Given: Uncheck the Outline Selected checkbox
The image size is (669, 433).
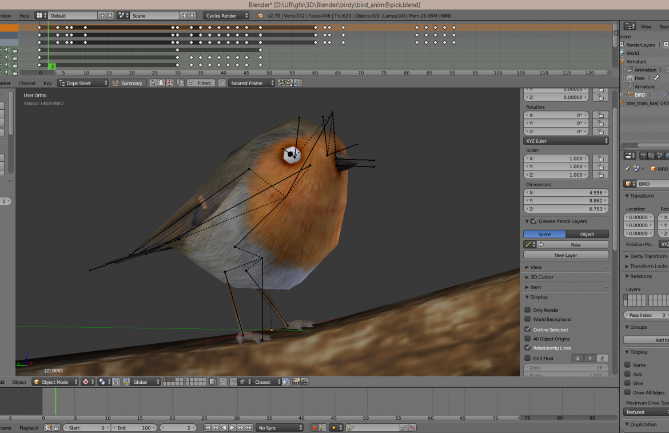Looking at the screenshot, I should pyautogui.click(x=528, y=329).
